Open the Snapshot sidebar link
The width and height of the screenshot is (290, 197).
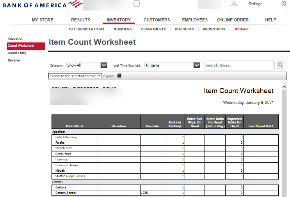click(x=15, y=39)
